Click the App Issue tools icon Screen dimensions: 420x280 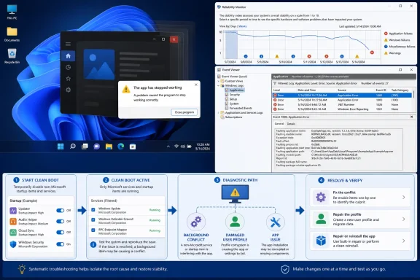coord(275,222)
